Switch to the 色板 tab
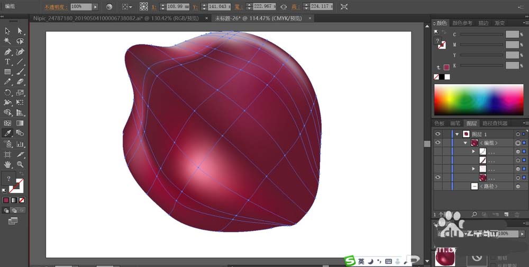The height and width of the screenshot is (267, 529). pos(439,123)
